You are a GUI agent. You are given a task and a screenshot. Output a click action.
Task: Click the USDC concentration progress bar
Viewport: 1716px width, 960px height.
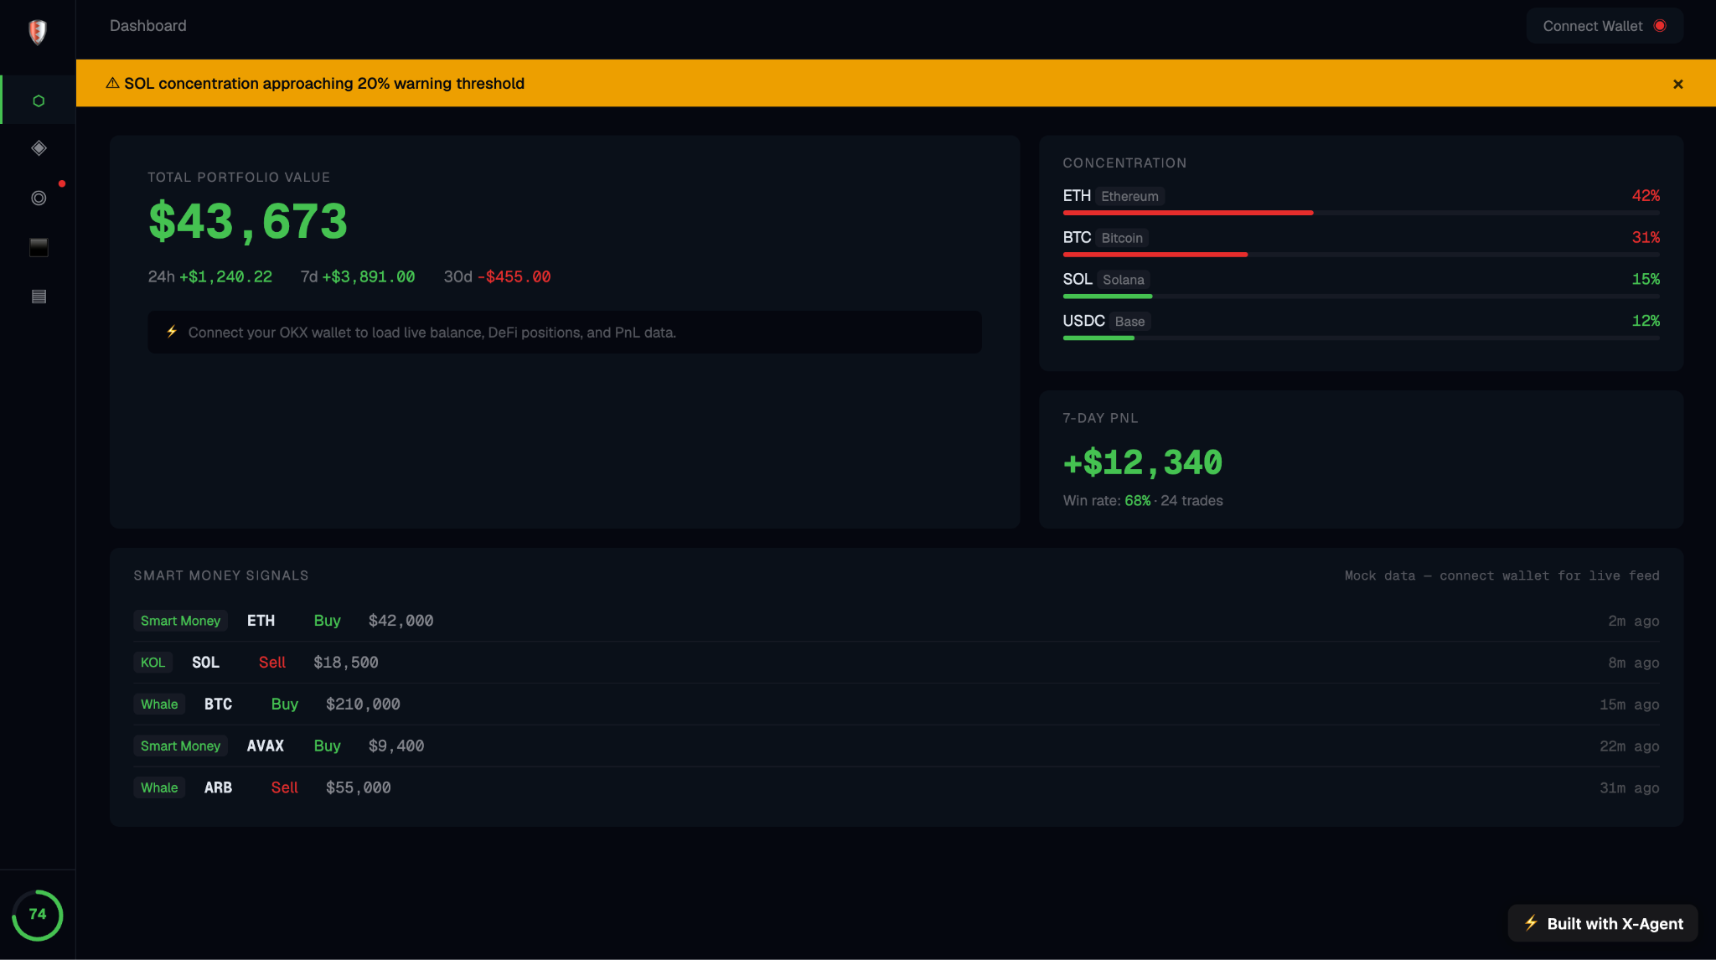point(1362,338)
